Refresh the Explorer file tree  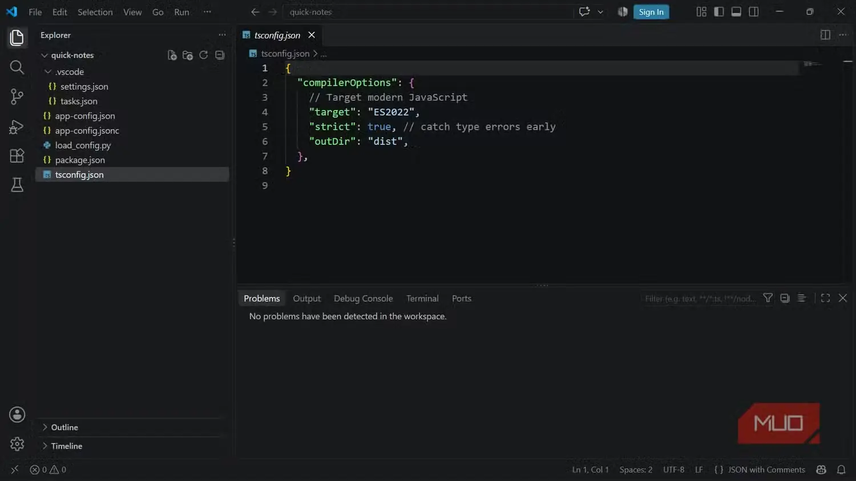point(204,55)
